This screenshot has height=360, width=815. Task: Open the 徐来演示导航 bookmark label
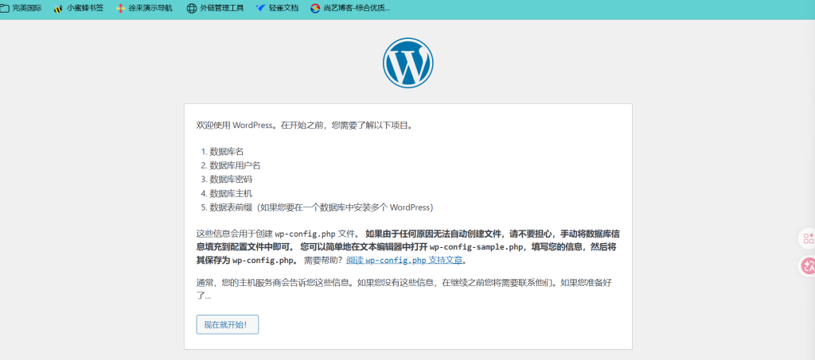150,8
